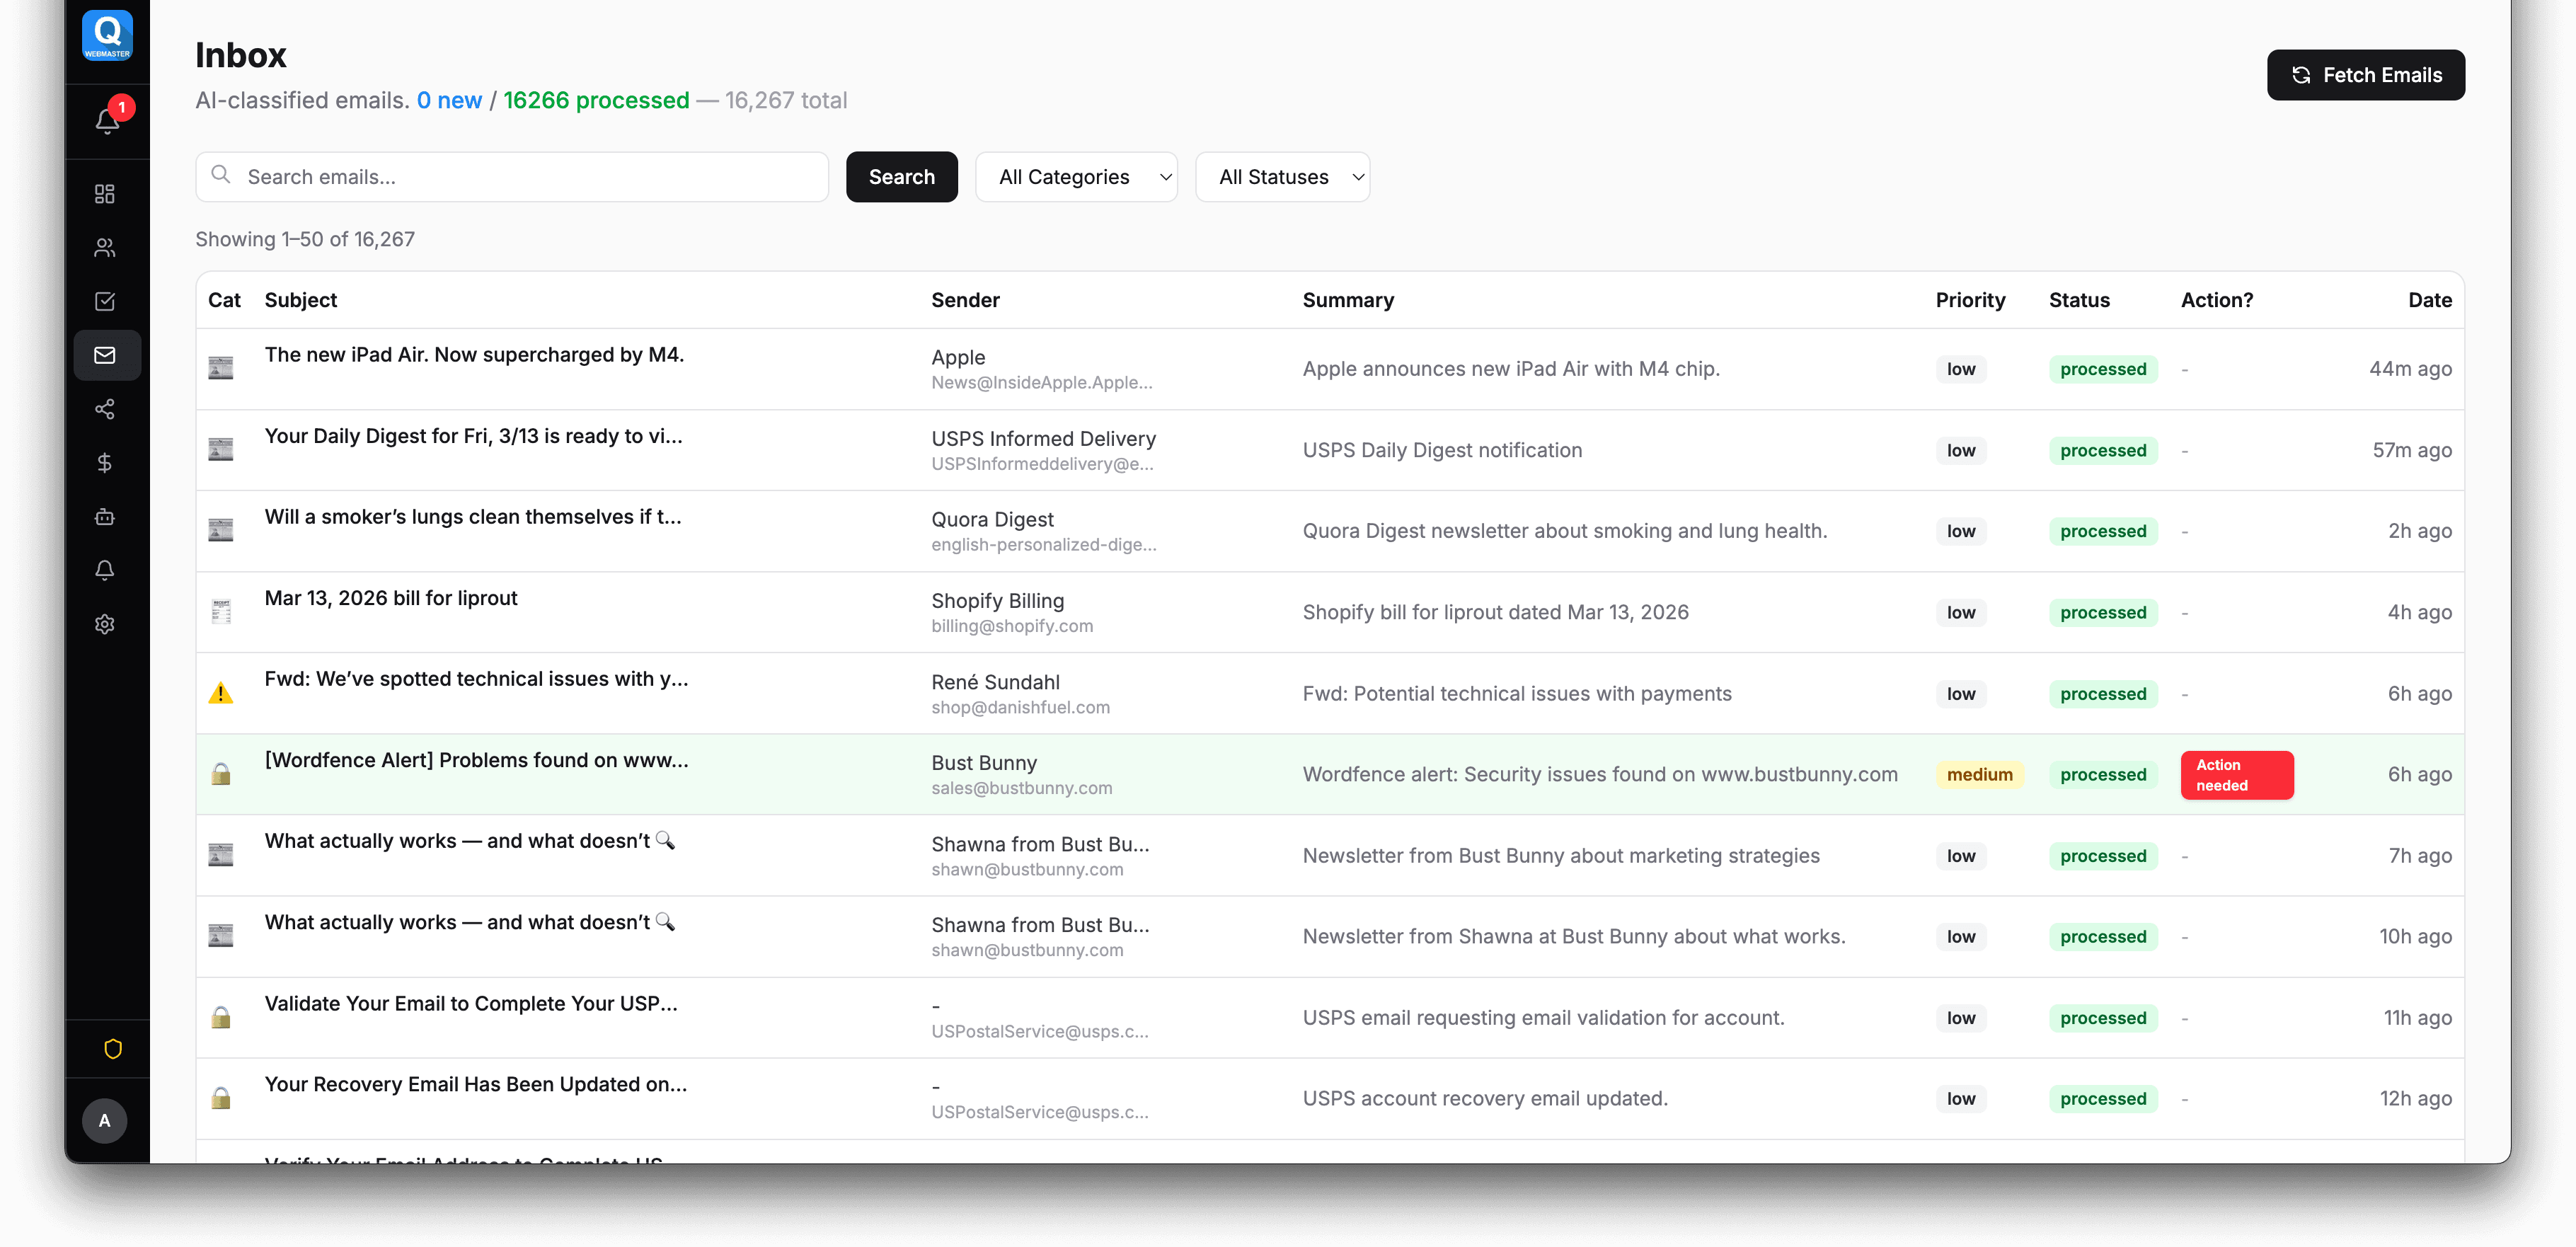Viewport: 2576px width, 1247px height.
Task: Open the dashboard grid icon in sidebar
Action: 105,194
